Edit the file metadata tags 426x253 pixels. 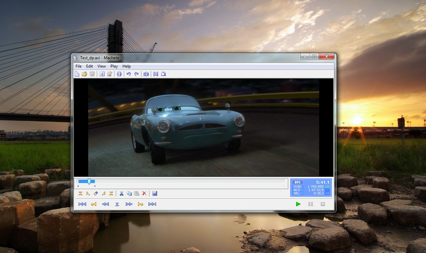(x=110, y=74)
